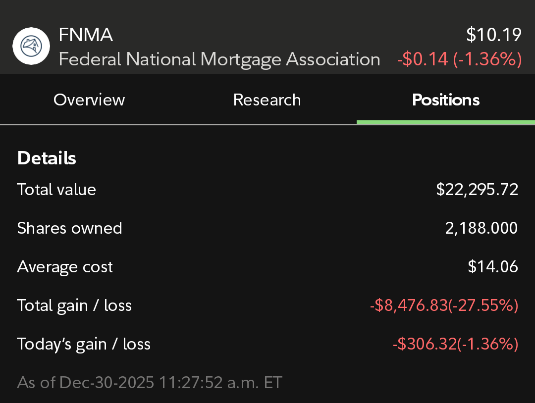Tap the $14.06 average cost value
This screenshot has width=535, height=403.
(x=493, y=267)
